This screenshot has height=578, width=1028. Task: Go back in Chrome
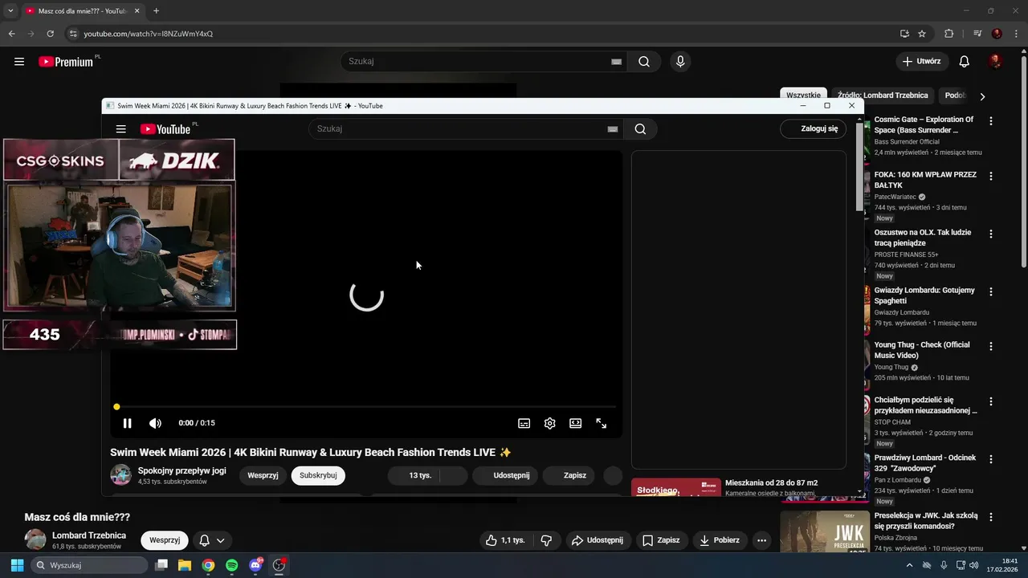pos(12,34)
